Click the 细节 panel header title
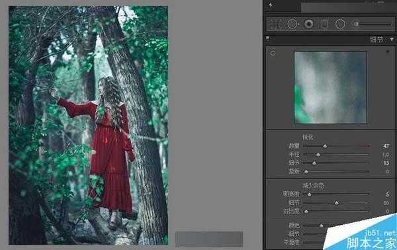The height and width of the screenshot is (250, 397). (376, 40)
